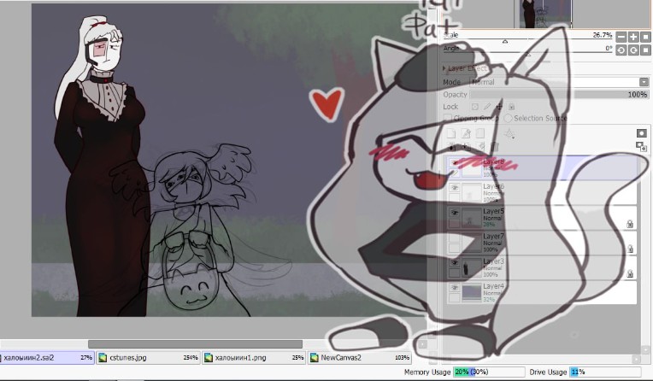
Task: Add a new layer mask
Action: click(x=641, y=133)
